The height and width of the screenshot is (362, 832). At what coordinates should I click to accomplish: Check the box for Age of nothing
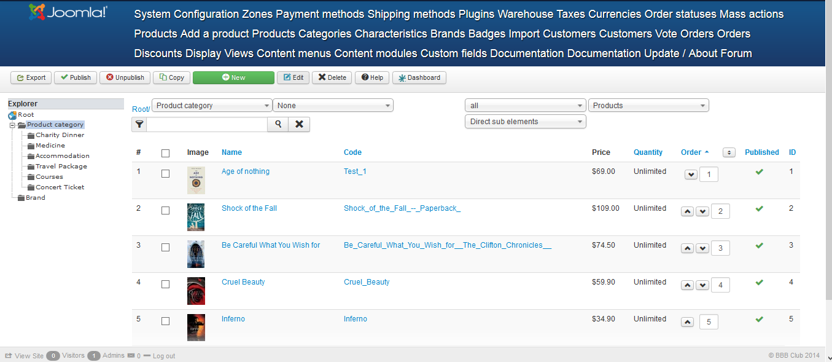click(165, 174)
